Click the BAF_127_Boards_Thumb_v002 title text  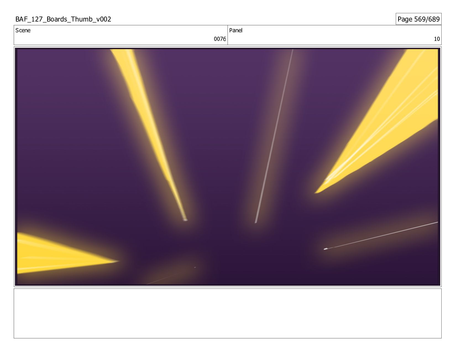[x=63, y=19]
